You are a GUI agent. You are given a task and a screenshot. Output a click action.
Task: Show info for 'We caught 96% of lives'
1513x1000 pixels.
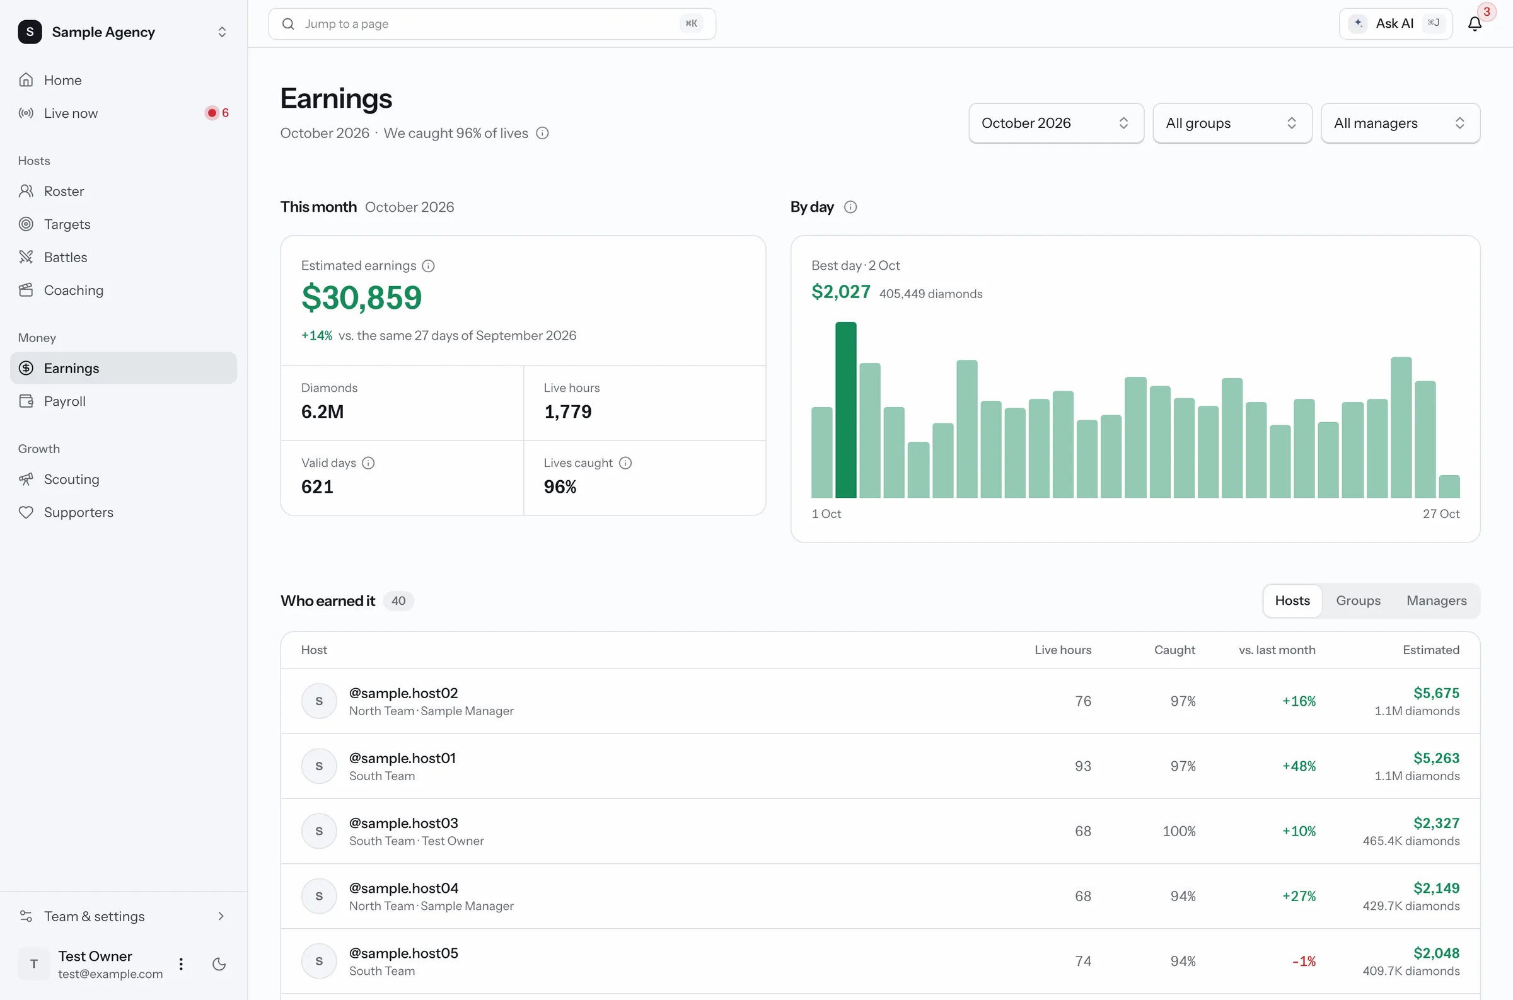click(542, 134)
